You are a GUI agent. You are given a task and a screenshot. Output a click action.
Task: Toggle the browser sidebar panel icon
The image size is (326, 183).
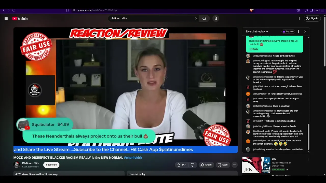[311, 10]
